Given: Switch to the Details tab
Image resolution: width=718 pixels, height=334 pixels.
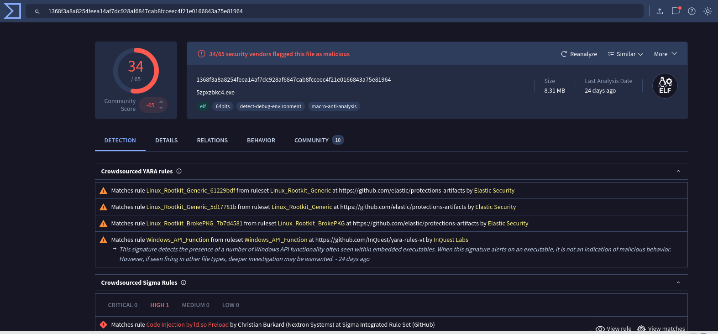Looking at the screenshot, I should coord(167,141).
